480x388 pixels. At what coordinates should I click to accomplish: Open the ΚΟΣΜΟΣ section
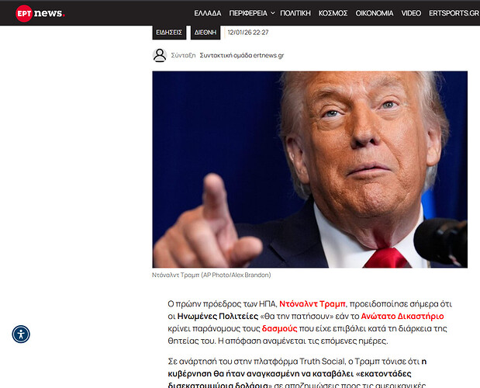333,13
